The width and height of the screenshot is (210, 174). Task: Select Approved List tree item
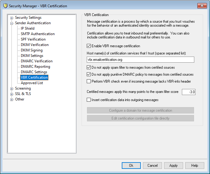coord(32,83)
